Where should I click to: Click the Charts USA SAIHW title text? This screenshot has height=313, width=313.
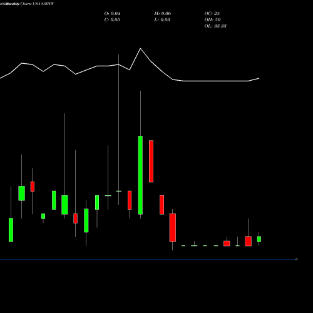(37, 4)
